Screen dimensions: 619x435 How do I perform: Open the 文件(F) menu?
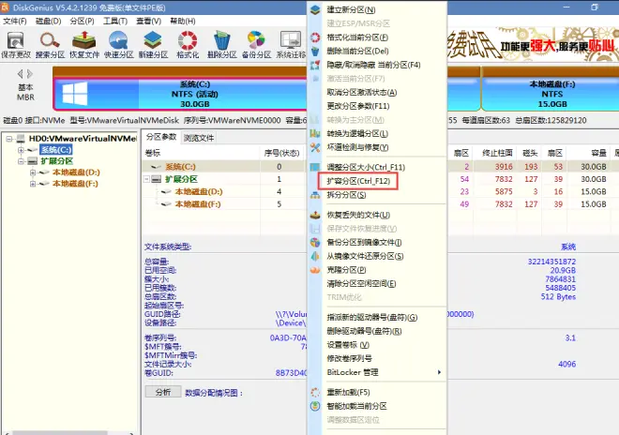15,21
